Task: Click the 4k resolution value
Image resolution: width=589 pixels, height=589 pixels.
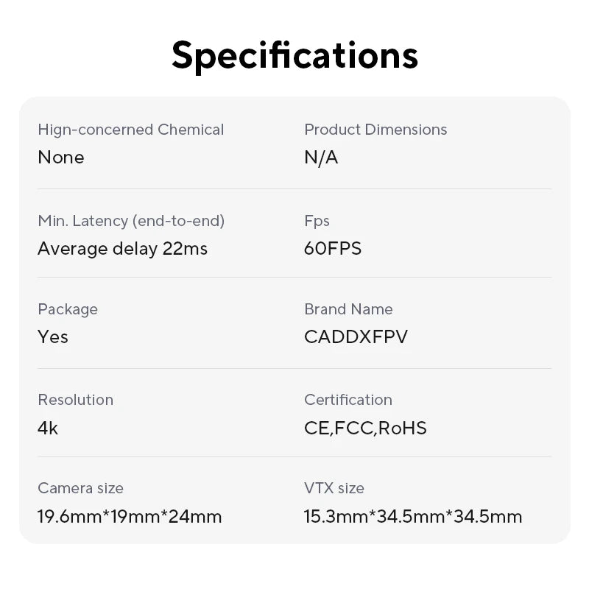Action: [x=48, y=428]
